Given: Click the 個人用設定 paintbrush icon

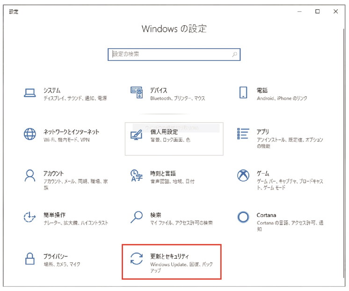Looking at the screenshot, I should coord(137,134).
